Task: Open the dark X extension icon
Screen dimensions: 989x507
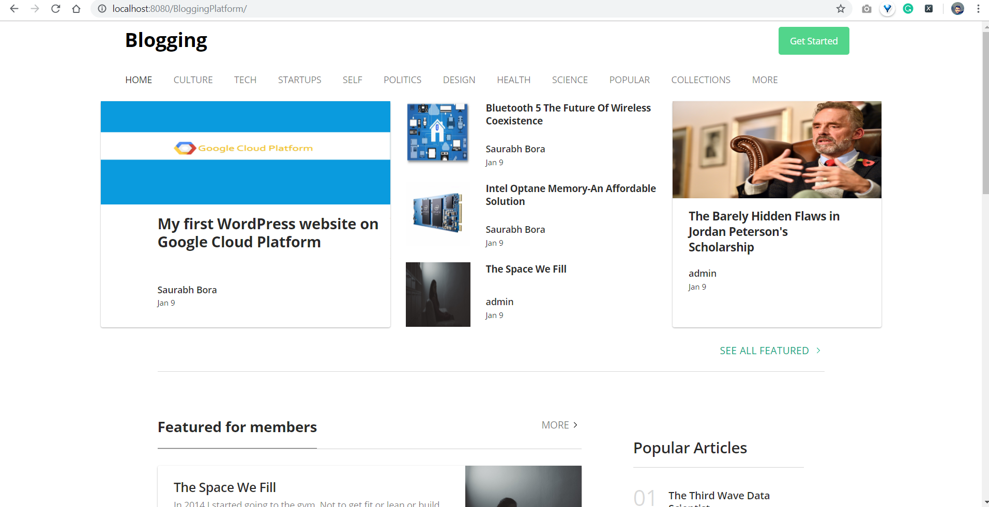Action: (x=929, y=9)
